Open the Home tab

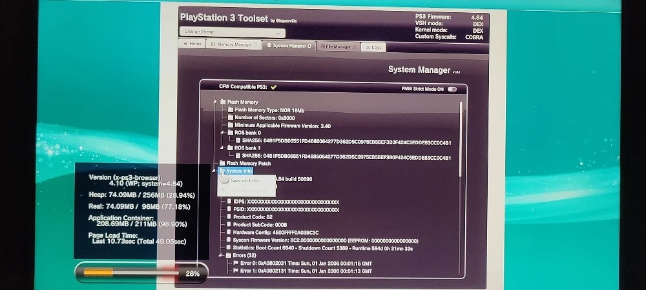tap(192, 44)
